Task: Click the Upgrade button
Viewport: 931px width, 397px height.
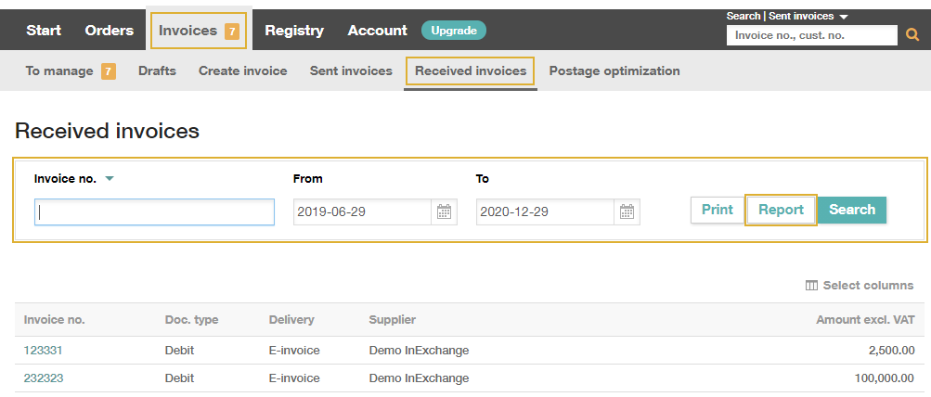Action: (454, 31)
